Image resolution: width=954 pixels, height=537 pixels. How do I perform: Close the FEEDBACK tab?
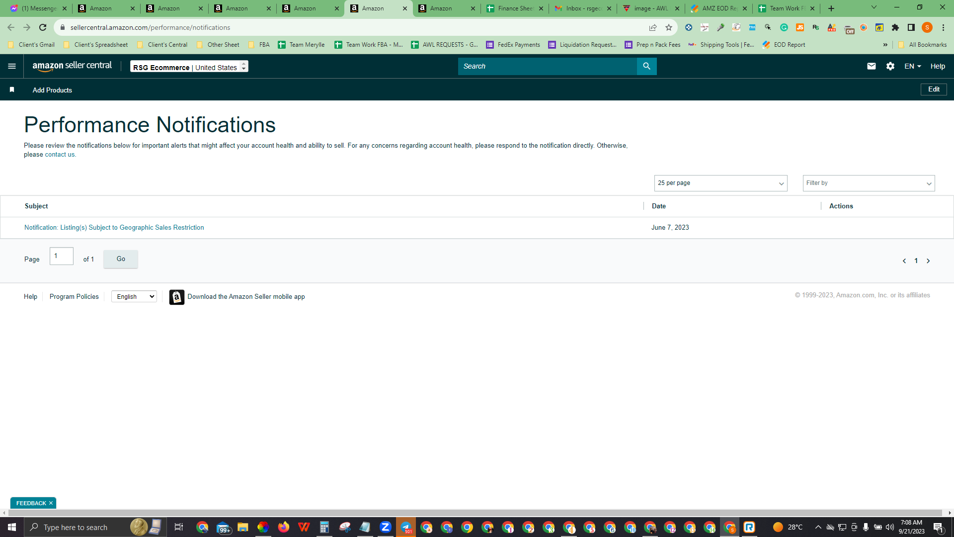51,503
